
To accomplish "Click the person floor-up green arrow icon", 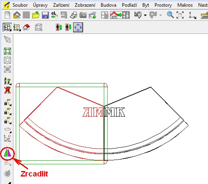I will pyautogui.click(x=59, y=27).
